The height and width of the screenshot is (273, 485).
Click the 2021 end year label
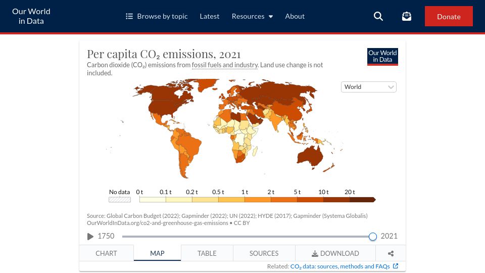pyautogui.click(x=389, y=236)
